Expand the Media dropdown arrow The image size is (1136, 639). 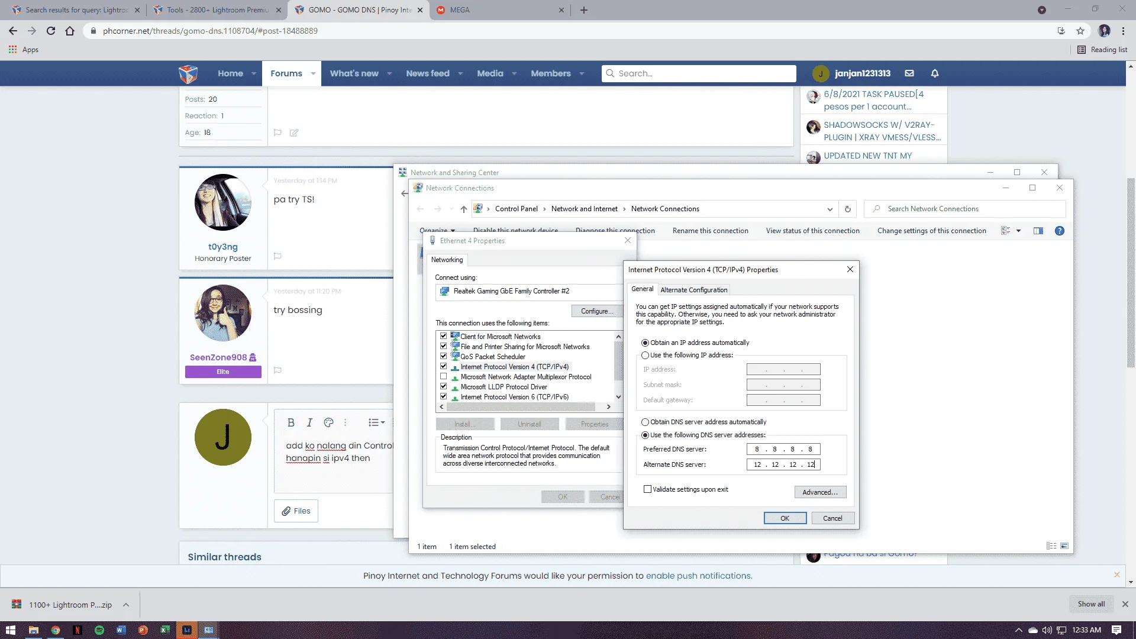[x=514, y=73]
